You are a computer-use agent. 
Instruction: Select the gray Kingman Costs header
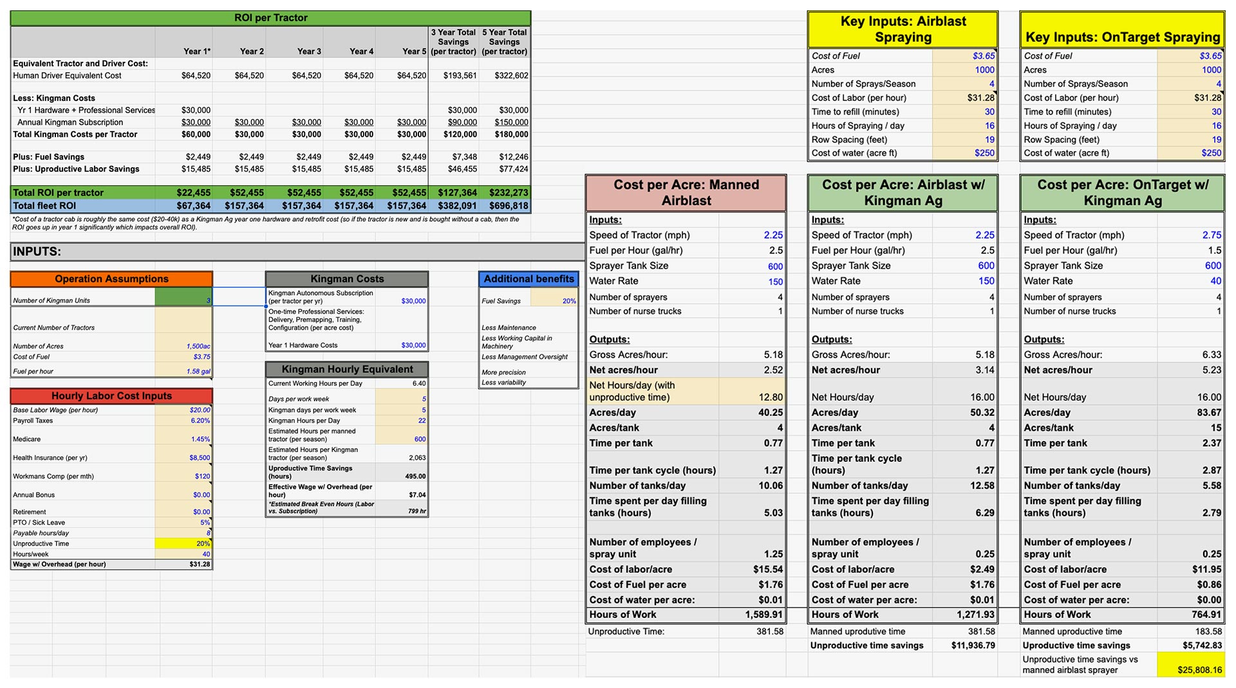pos(346,279)
